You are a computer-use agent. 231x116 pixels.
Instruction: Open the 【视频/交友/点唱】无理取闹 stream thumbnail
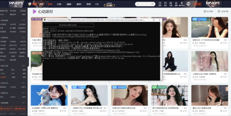210,61
